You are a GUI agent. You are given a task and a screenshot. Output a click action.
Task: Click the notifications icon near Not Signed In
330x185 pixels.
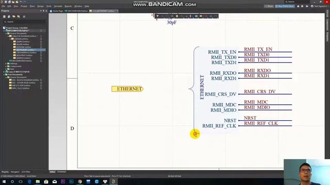307,6
